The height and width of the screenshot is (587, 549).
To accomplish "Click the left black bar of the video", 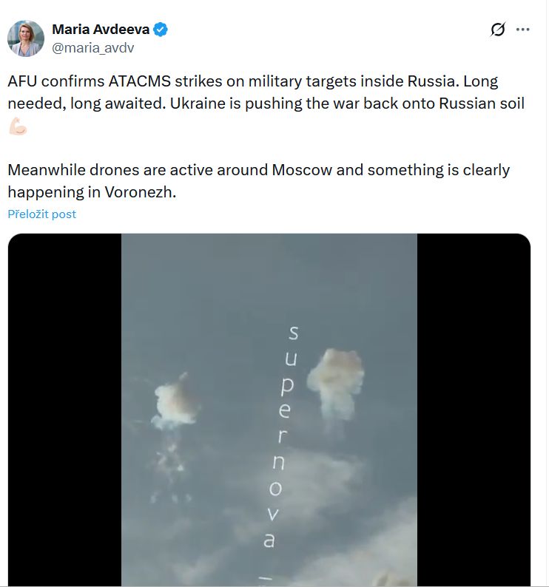I will point(65,410).
